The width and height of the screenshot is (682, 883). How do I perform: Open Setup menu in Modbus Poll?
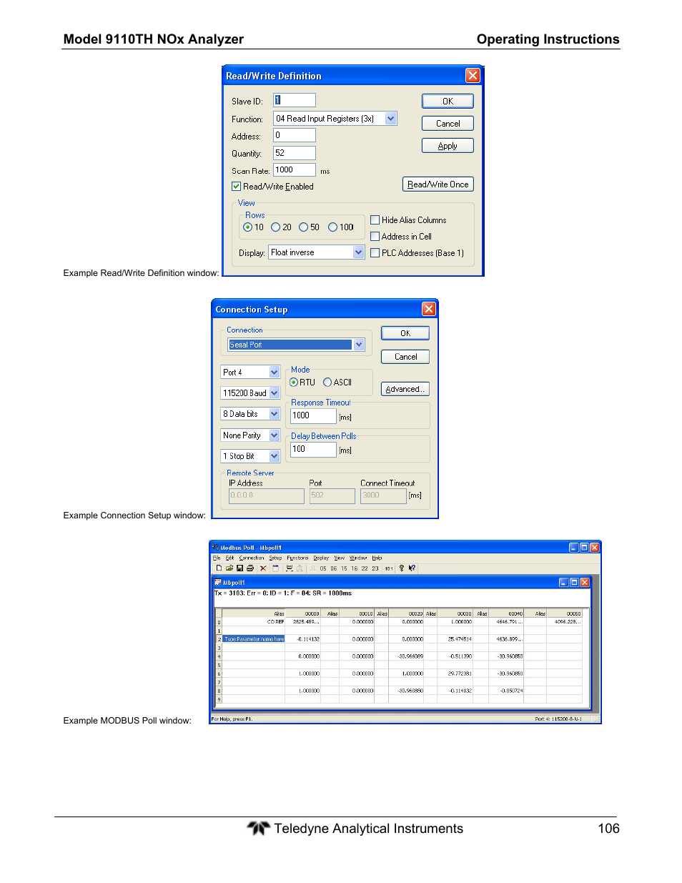pos(275,558)
